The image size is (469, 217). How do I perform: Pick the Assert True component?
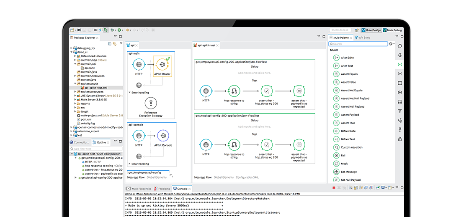pos(336,123)
